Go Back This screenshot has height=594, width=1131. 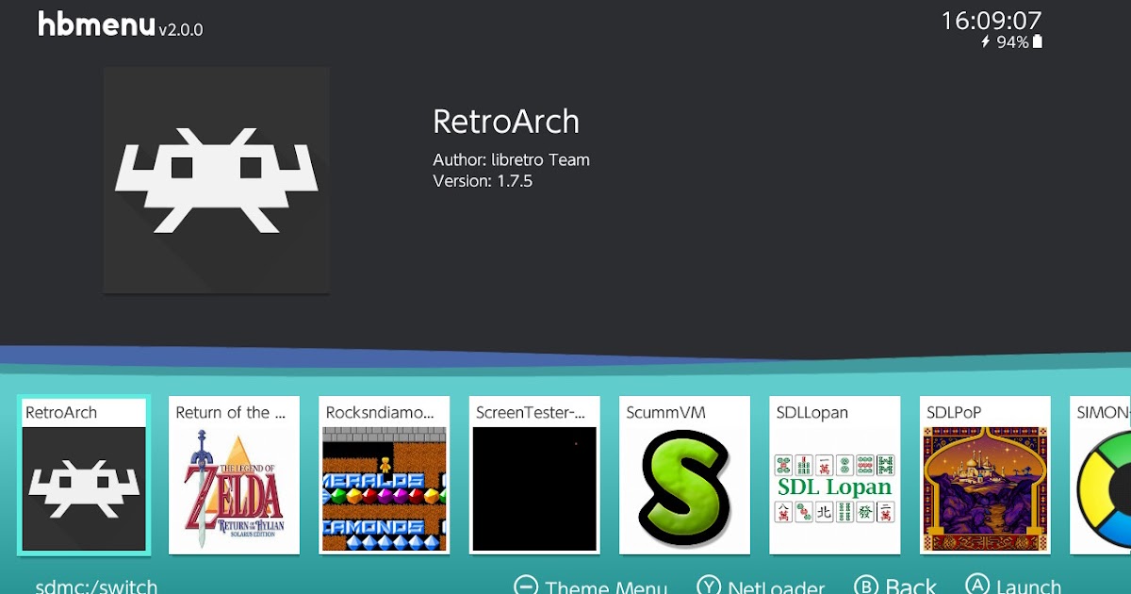point(910,587)
